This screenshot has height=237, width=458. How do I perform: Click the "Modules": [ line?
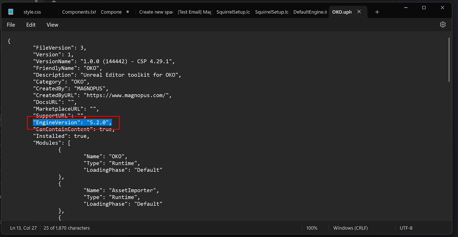point(52,143)
